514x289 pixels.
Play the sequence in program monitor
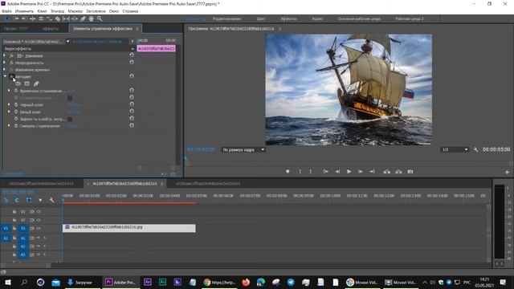click(349, 172)
